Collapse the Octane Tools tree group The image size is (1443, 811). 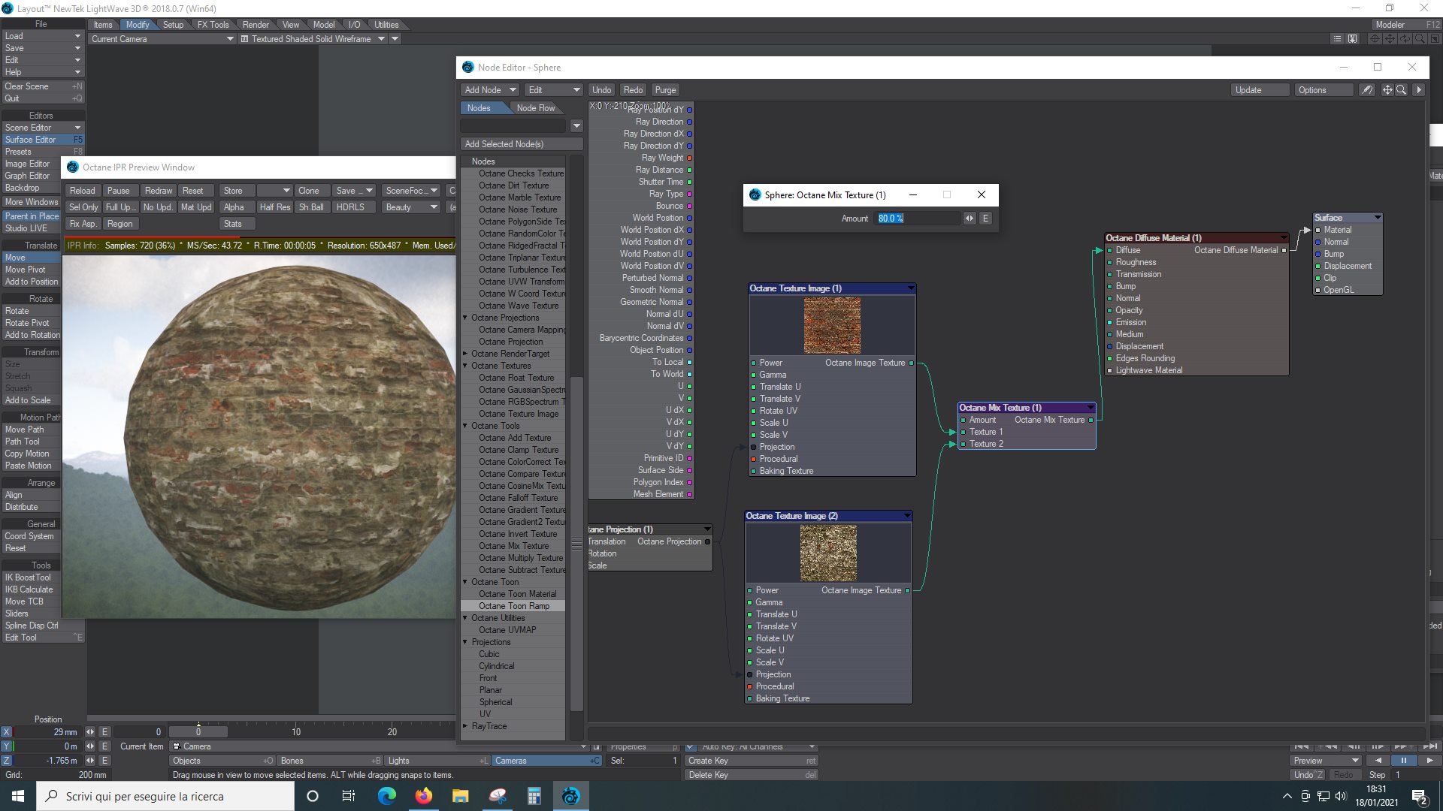click(x=465, y=426)
